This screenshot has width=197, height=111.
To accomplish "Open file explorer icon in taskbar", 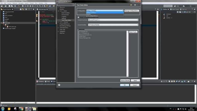I will click(34, 109).
